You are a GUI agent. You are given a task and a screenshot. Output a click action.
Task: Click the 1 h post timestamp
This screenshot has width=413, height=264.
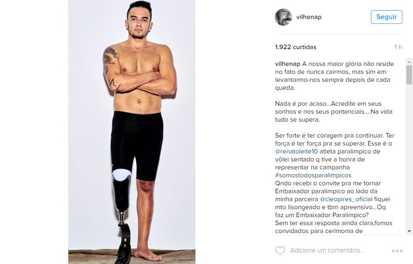coord(398,47)
